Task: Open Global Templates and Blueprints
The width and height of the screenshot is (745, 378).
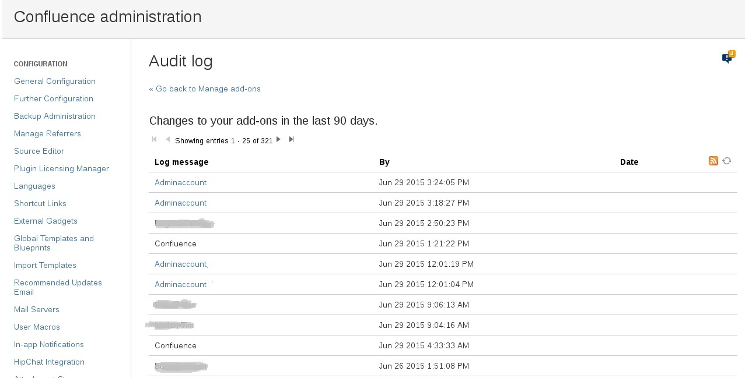Action: (x=54, y=243)
